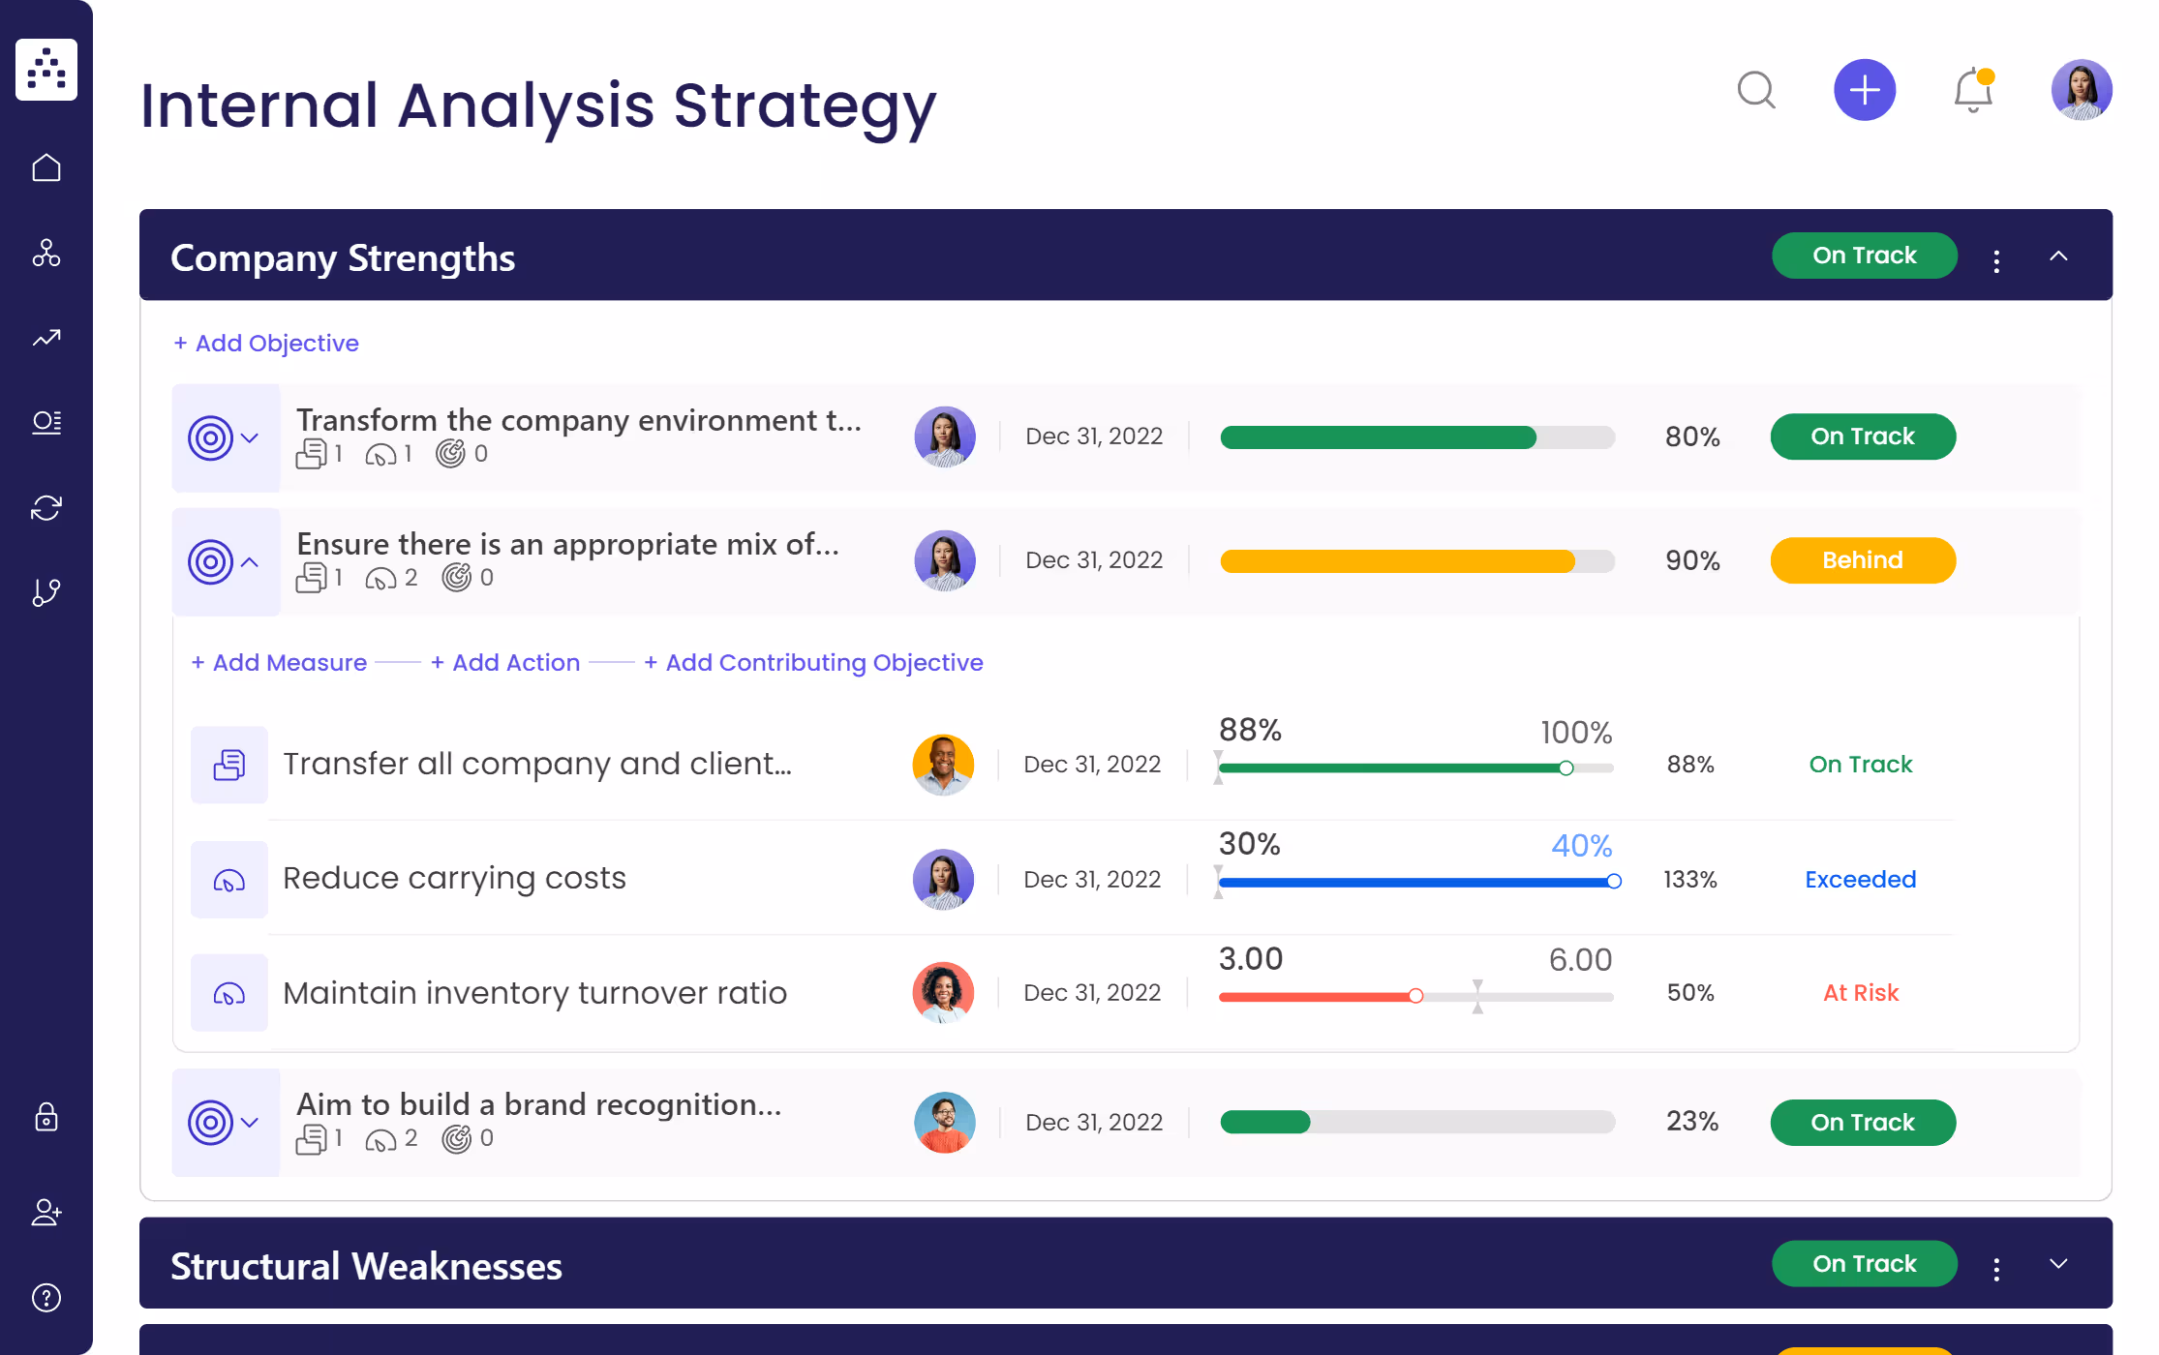Open the Company Strengths overflow menu
This screenshot has height=1355, width=2159.
(x=1995, y=256)
